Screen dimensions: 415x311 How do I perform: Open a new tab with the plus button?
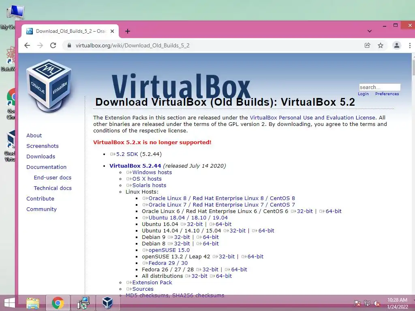(128, 31)
